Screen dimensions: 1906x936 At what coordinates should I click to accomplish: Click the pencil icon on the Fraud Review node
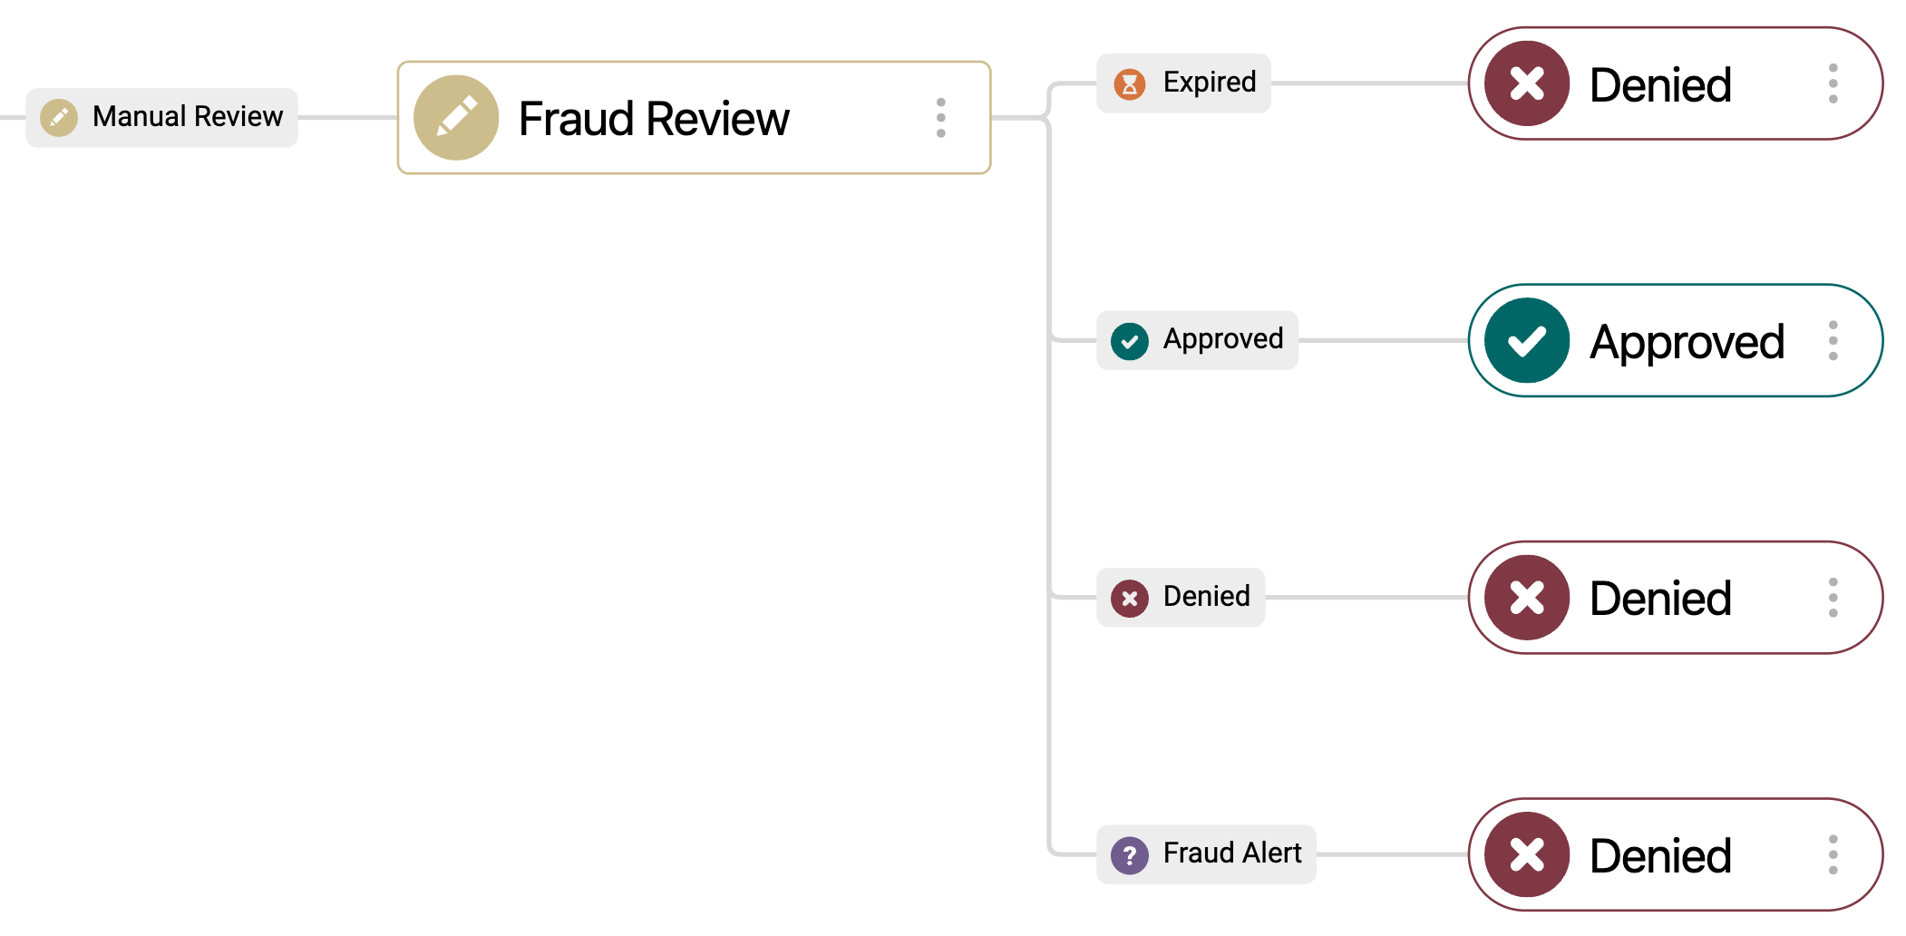click(457, 117)
